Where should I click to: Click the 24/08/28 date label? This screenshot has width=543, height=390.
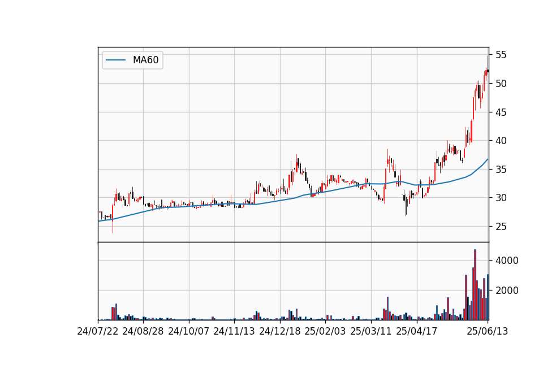143,331
